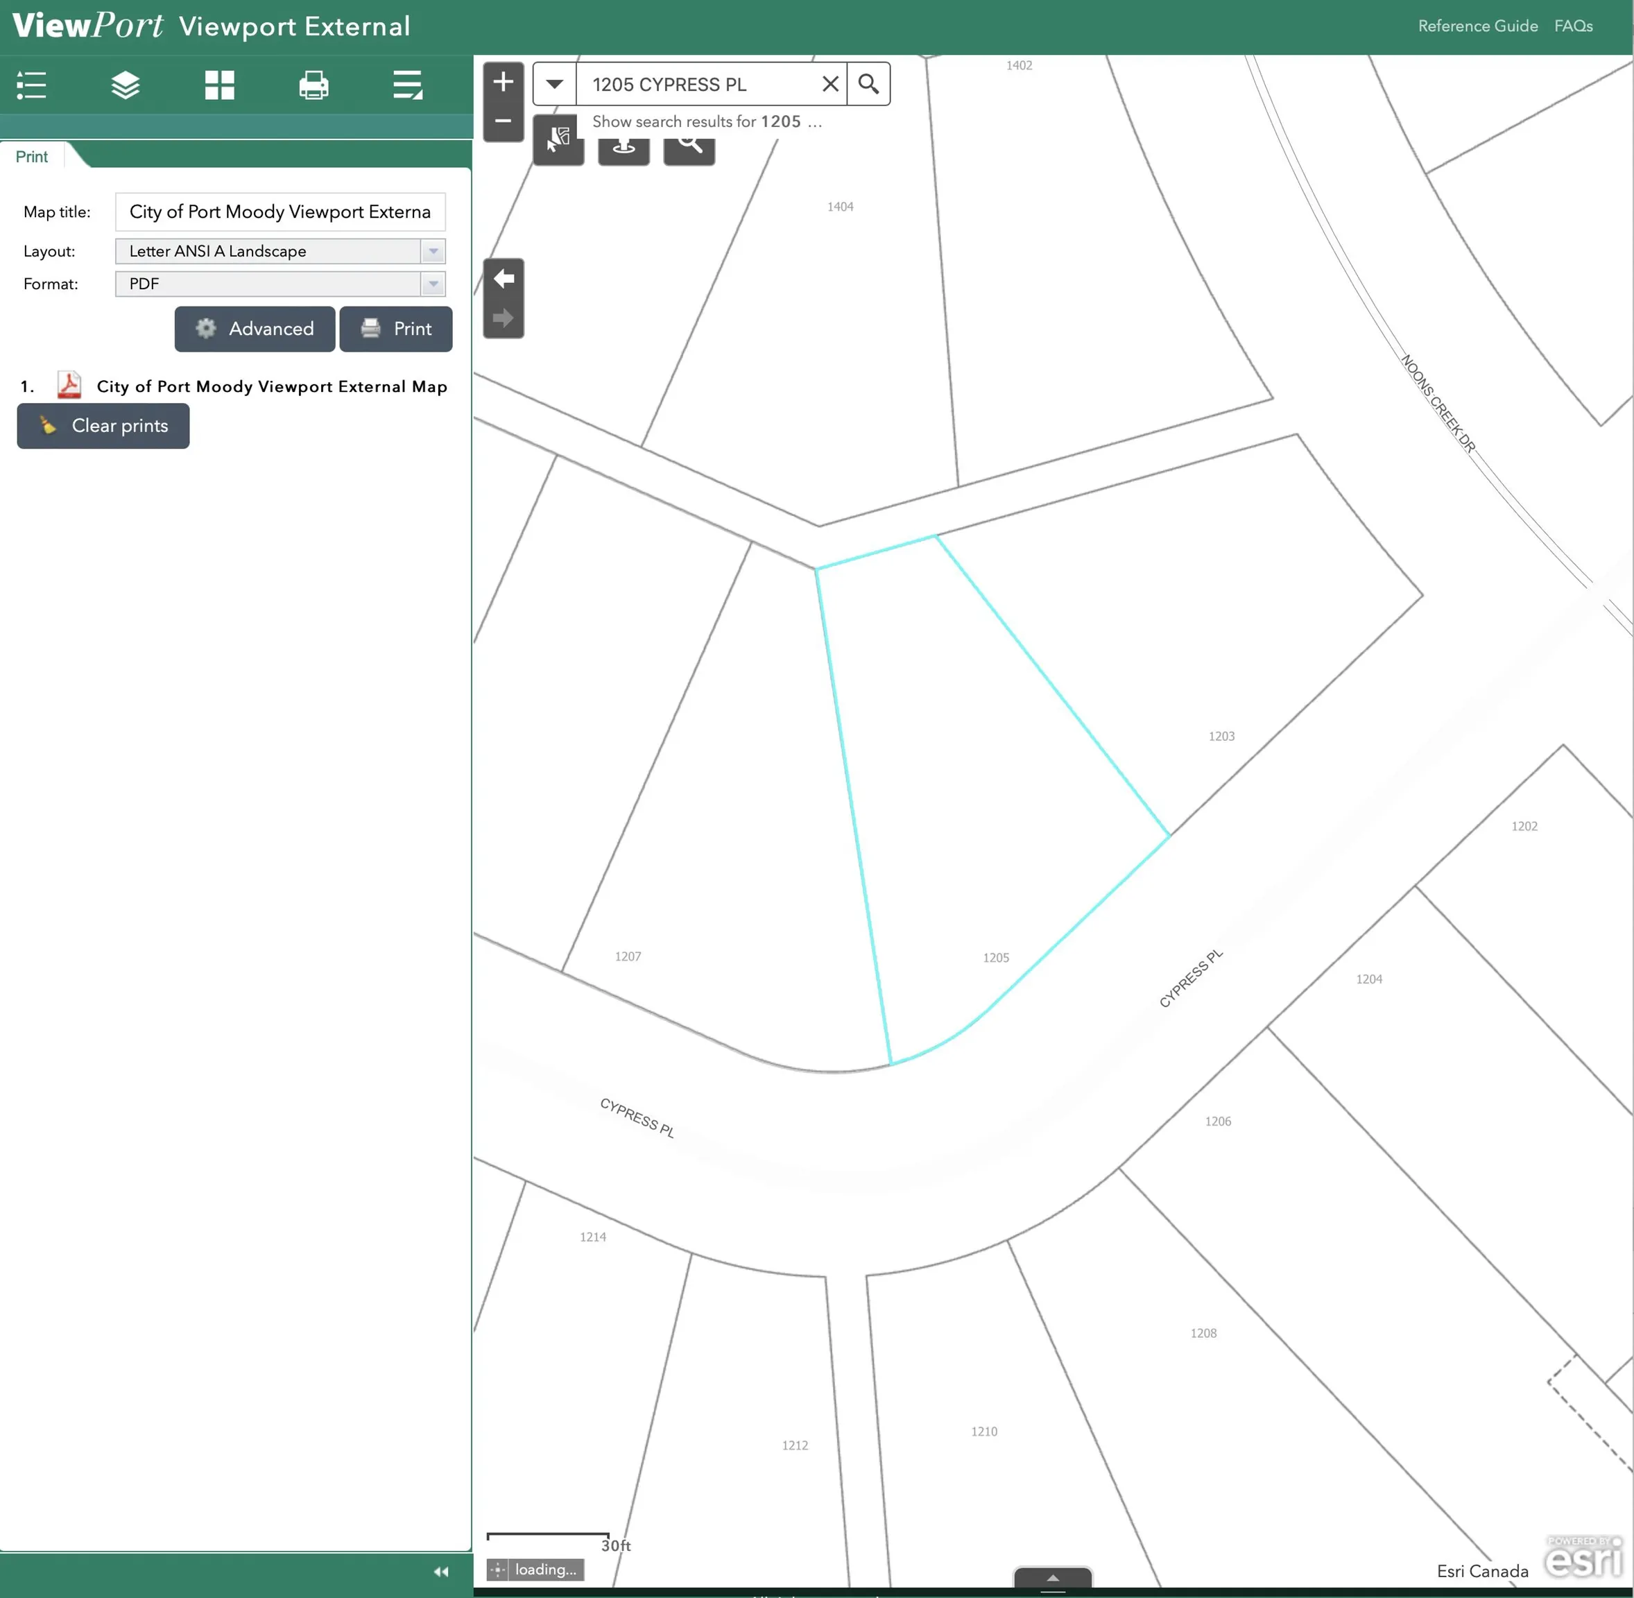Click the Advanced print options button
Viewport: 1634px width, 1598px height.
point(255,329)
